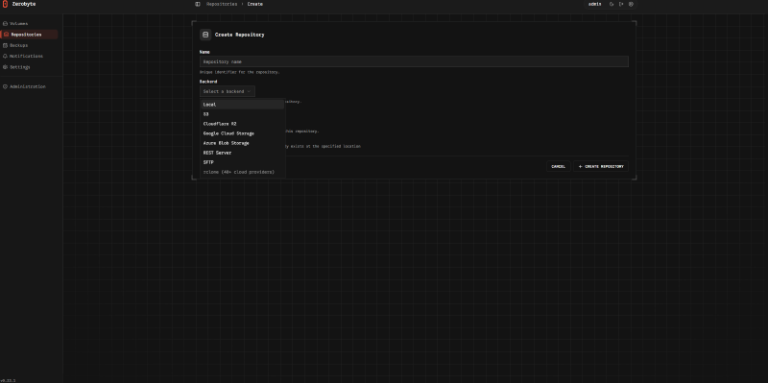Toggle the sidebar panel icon
Image resolution: width=768 pixels, height=383 pixels.
click(198, 4)
